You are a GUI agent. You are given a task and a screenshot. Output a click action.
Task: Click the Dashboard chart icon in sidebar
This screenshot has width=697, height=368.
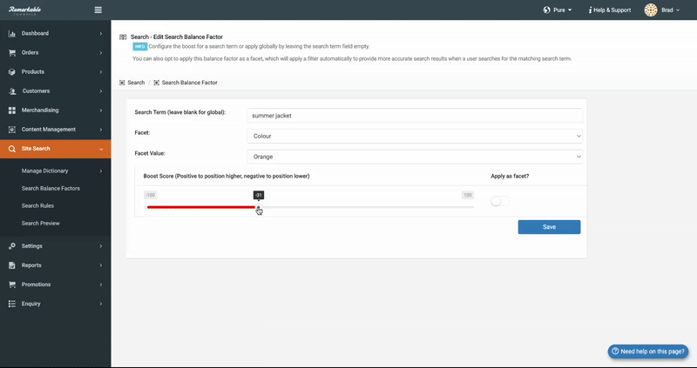pos(12,34)
